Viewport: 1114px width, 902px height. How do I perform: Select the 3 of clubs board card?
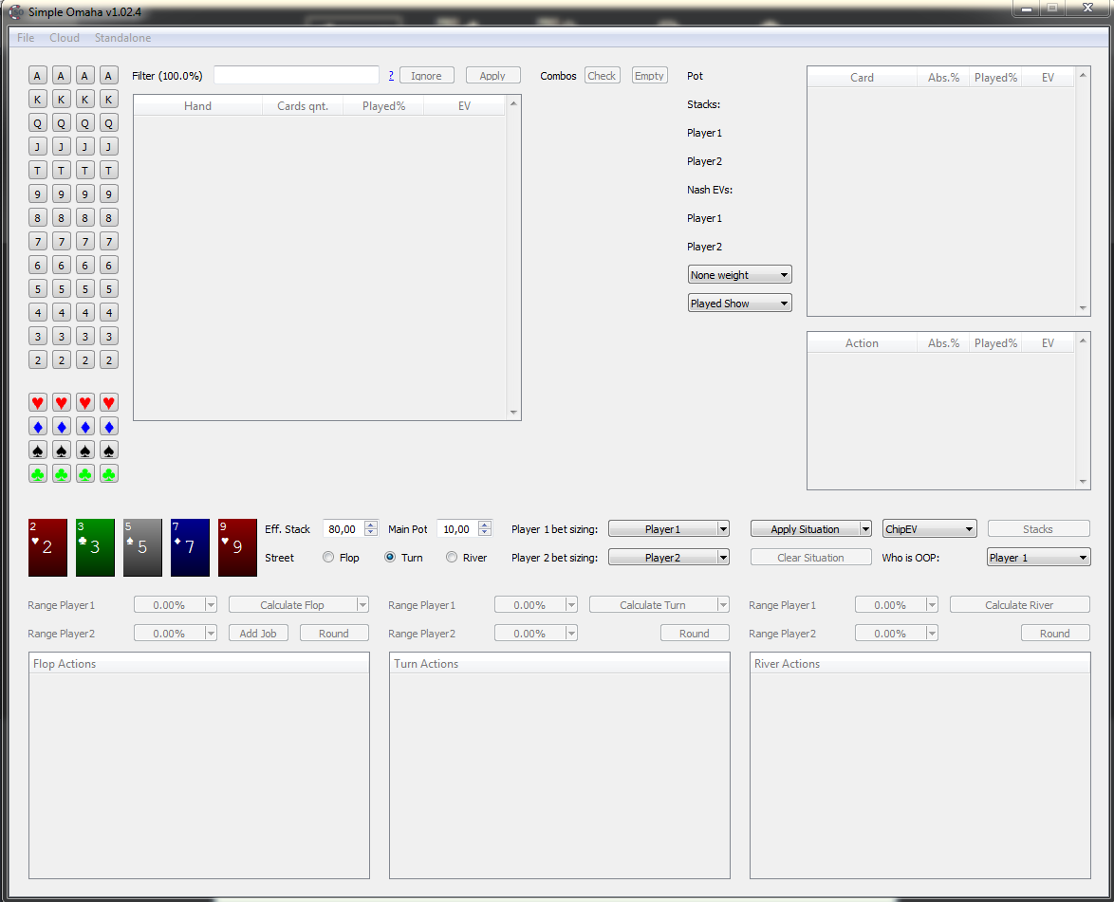click(x=95, y=547)
